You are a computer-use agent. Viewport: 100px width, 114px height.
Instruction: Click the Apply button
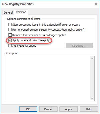(68, 109)
